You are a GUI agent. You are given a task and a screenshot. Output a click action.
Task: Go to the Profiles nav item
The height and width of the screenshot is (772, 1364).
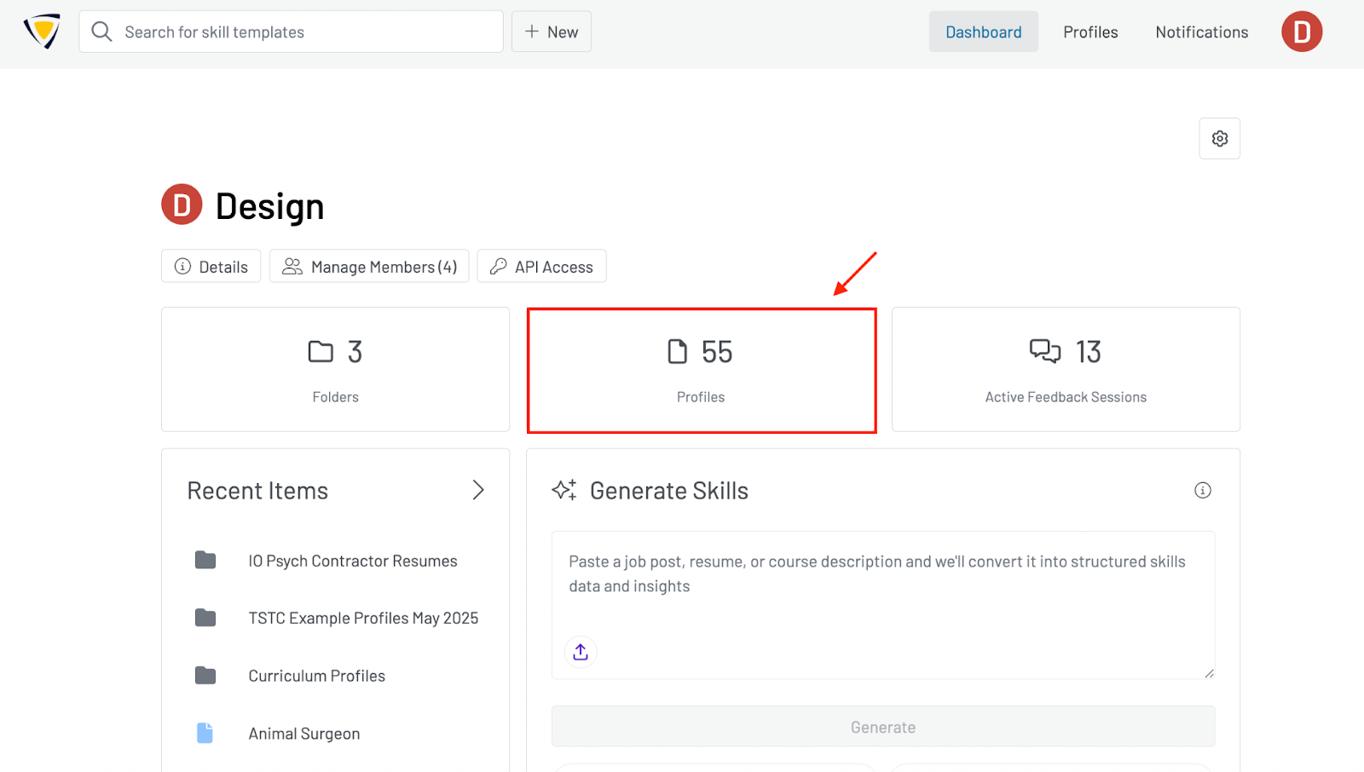pyautogui.click(x=1090, y=32)
